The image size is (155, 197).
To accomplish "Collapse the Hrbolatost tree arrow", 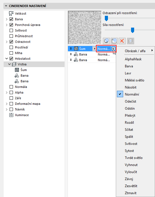I will 7,59.
